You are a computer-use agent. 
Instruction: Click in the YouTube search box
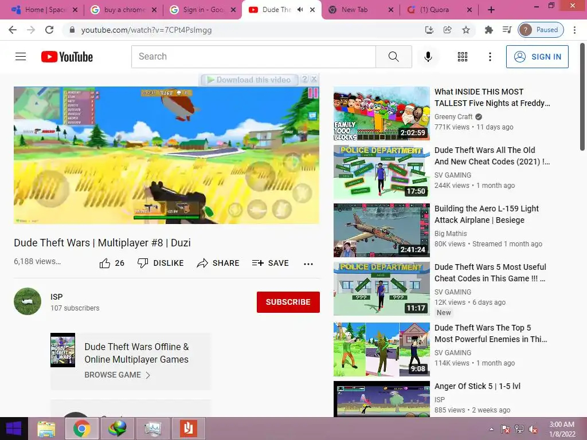coord(253,57)
